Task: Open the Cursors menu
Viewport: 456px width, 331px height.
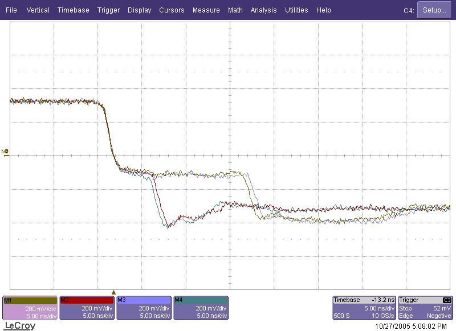Action: coord(172,10)
